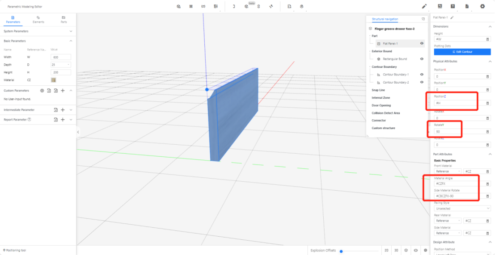Toggle visibility of Contour Boundary-1

point(422,75)
